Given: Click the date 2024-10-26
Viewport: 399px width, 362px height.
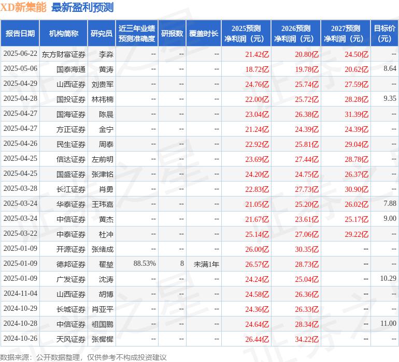Looking at the screenshot, I should (20, 338).
